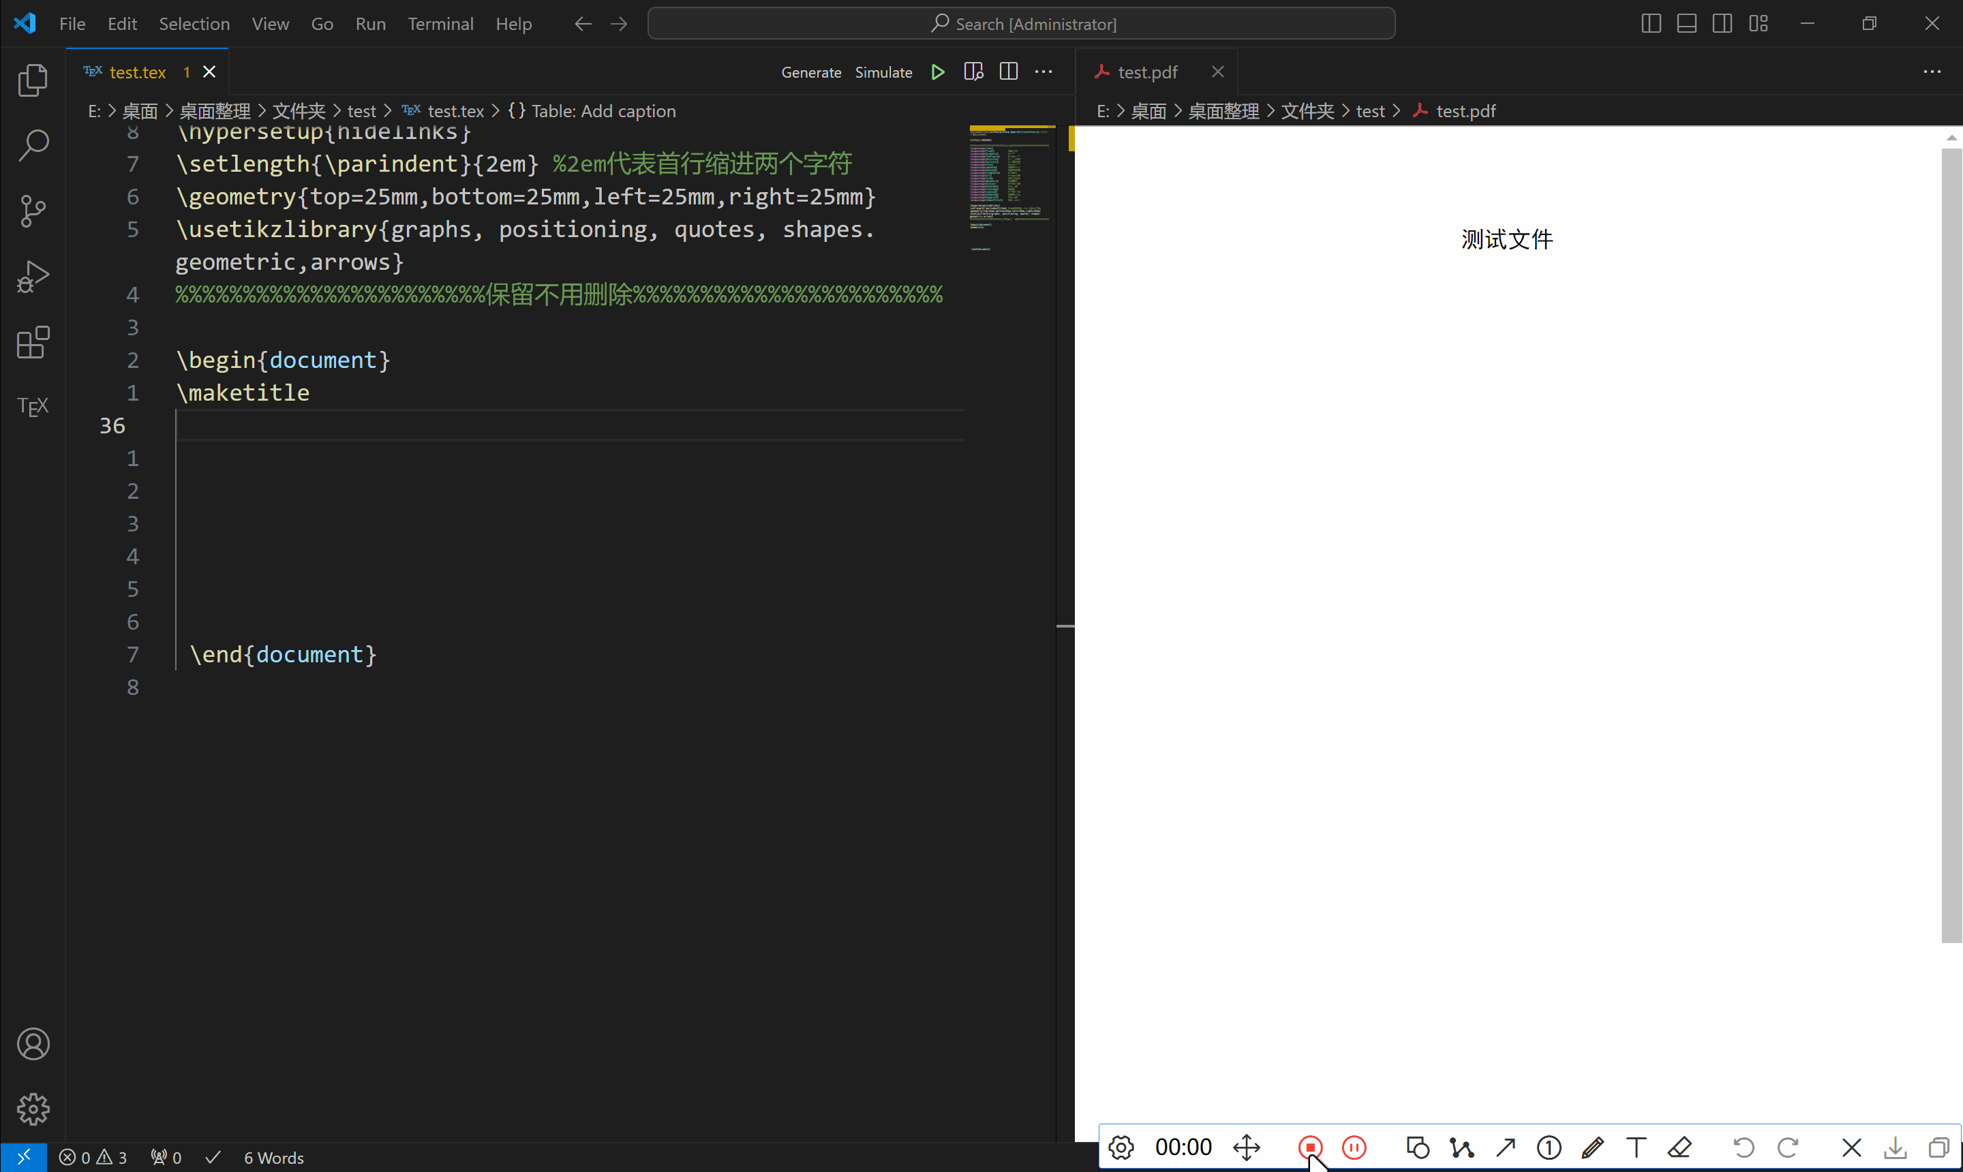This screenshot has height=1172, width=1963.
Task: Click the Simulate button in toolbar
Action: coord(885,71)
